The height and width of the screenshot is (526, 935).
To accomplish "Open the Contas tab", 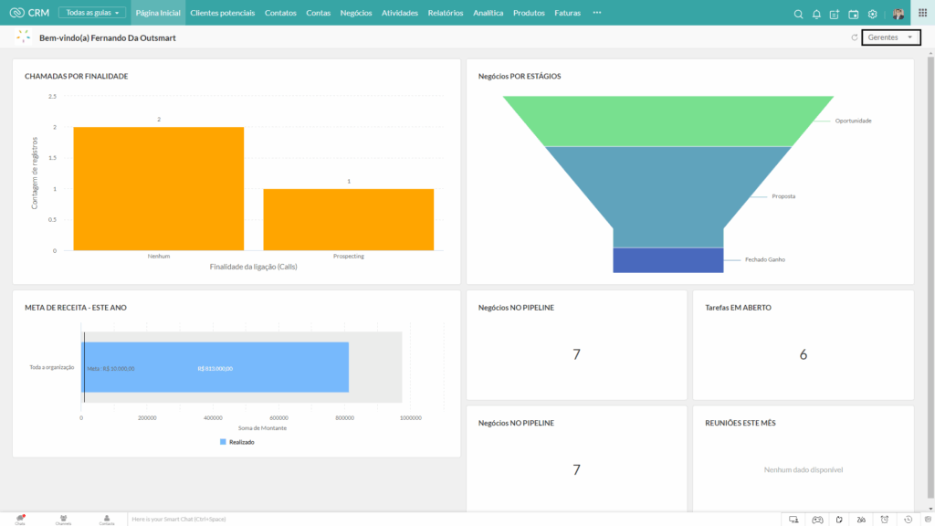I will (x=318, y=13).
